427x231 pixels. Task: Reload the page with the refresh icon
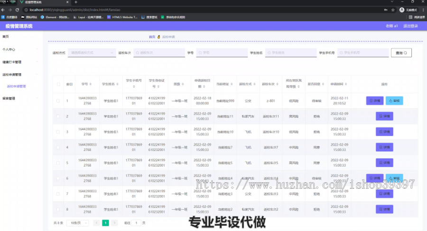17,10
